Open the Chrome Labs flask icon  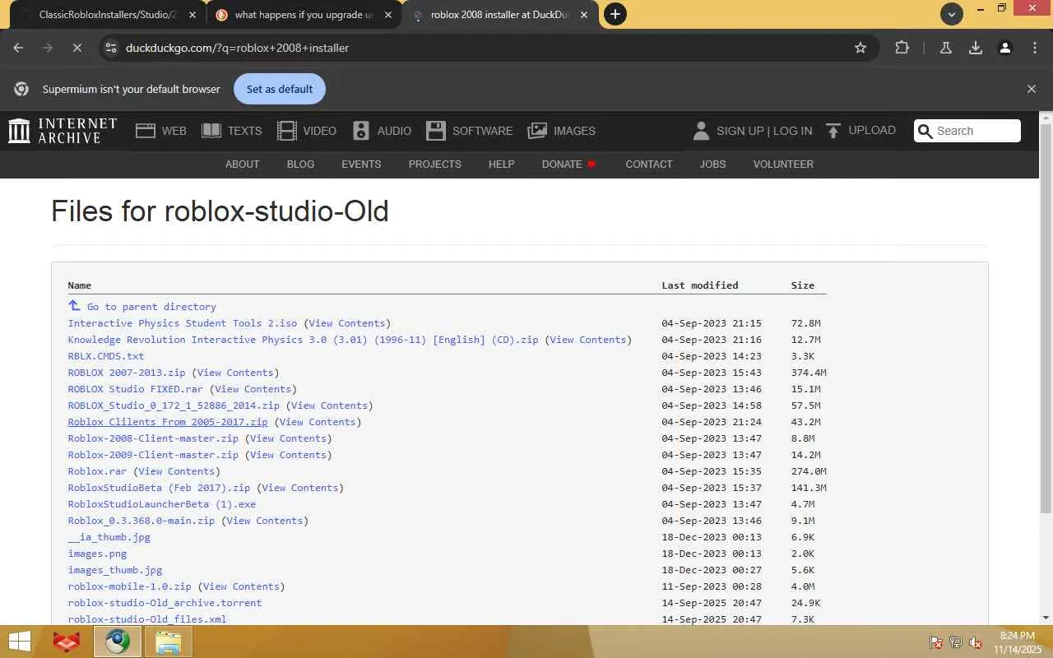point(946,48)
